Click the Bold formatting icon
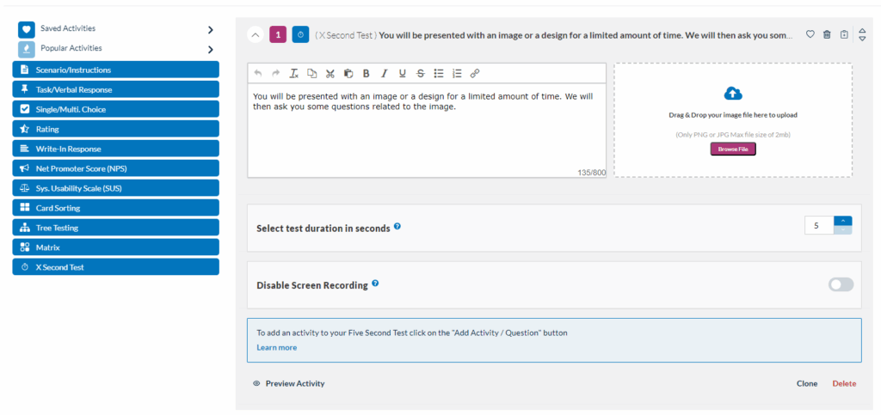 tap(366, 73)
